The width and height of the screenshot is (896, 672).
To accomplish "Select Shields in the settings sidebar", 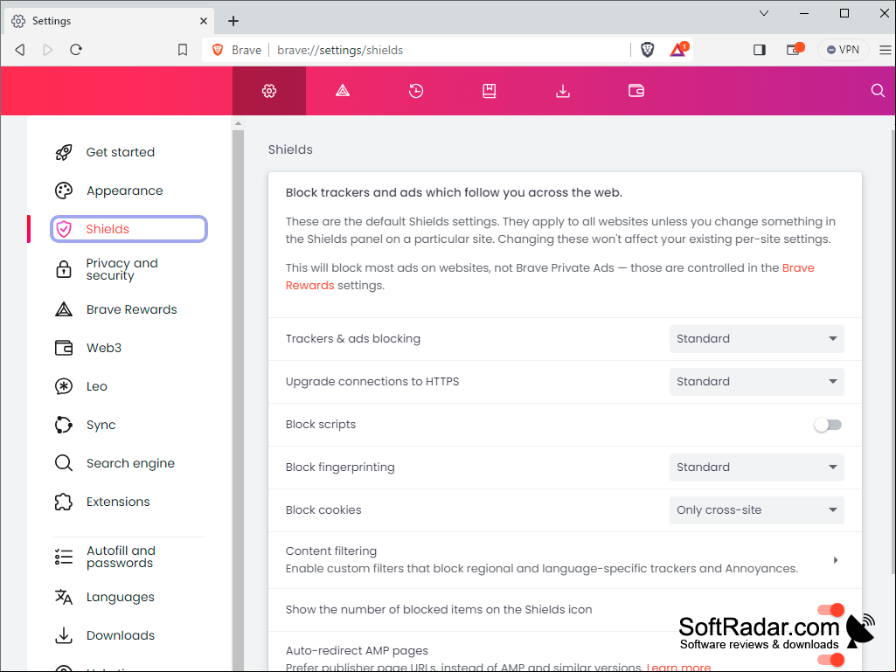I will (128, 229).
